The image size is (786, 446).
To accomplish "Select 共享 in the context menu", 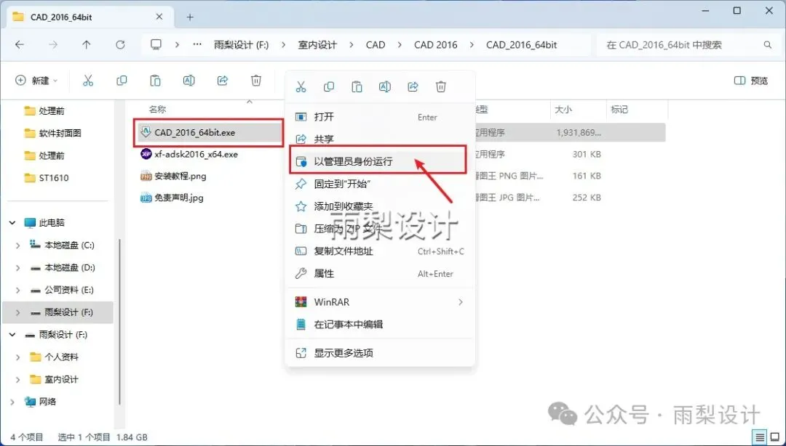I will point(380,139).
